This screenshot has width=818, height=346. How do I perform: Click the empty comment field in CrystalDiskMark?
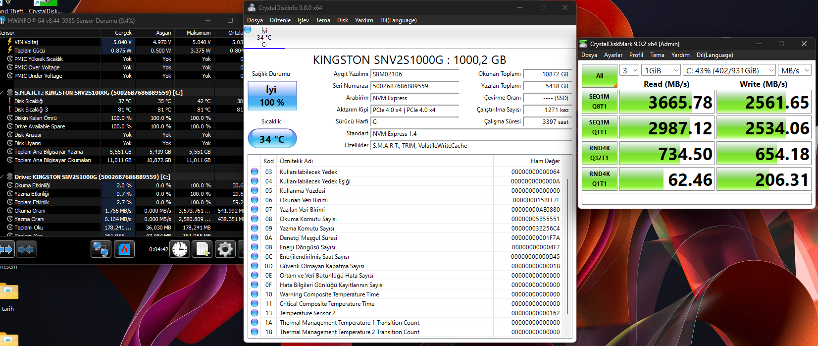[696, 199]
